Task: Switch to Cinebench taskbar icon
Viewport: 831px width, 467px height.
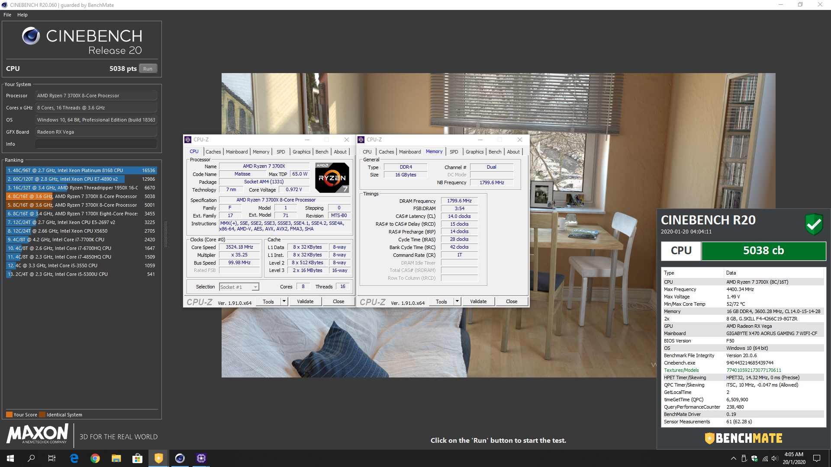Action: (x=180, y=458)
